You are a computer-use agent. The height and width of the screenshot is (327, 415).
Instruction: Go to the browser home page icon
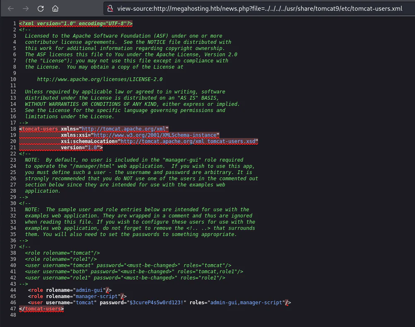click(55, 9)
